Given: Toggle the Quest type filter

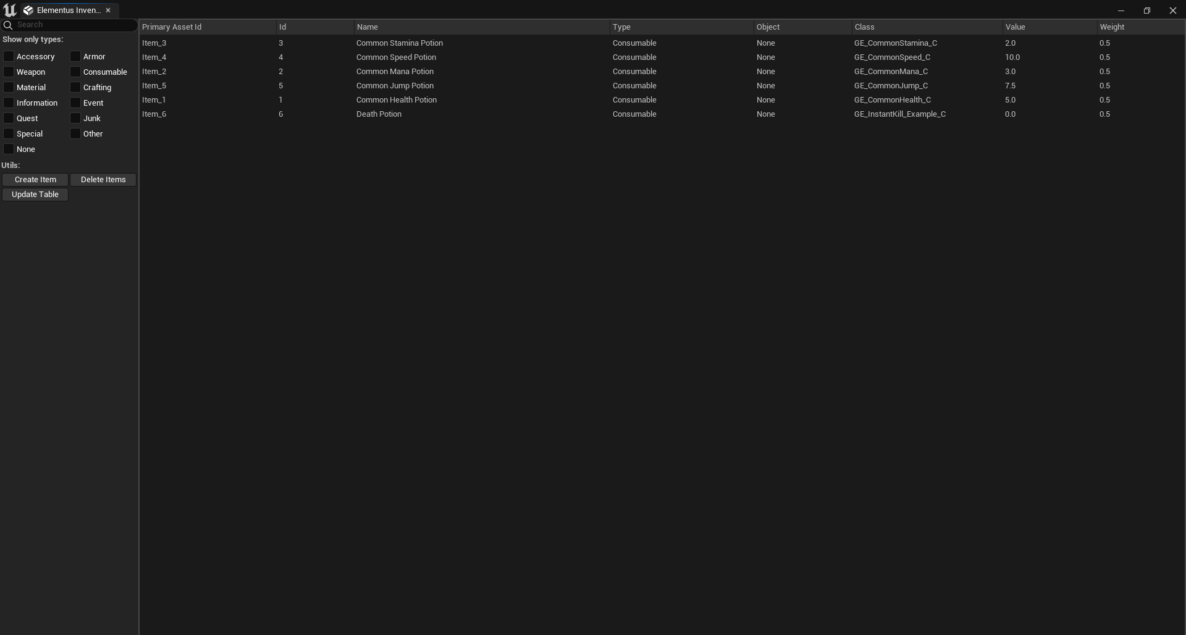Looking at the screenshot, I should pyautogui.click(x=9, y=118).
